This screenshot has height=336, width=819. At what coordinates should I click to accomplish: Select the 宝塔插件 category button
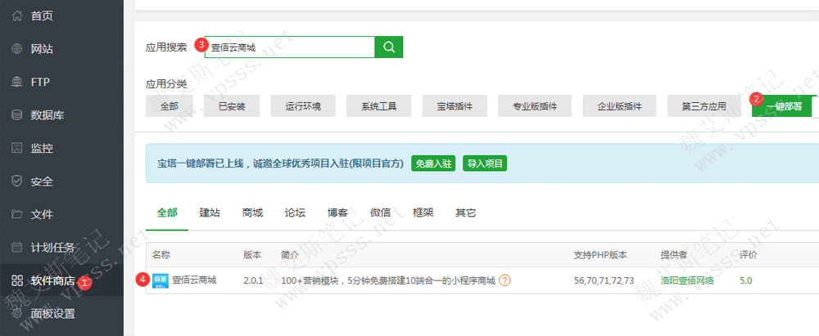(x=455, y=106)
